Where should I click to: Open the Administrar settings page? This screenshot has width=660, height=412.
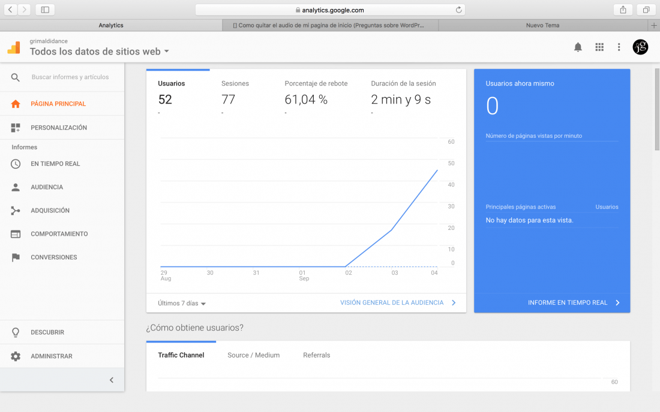62,356
